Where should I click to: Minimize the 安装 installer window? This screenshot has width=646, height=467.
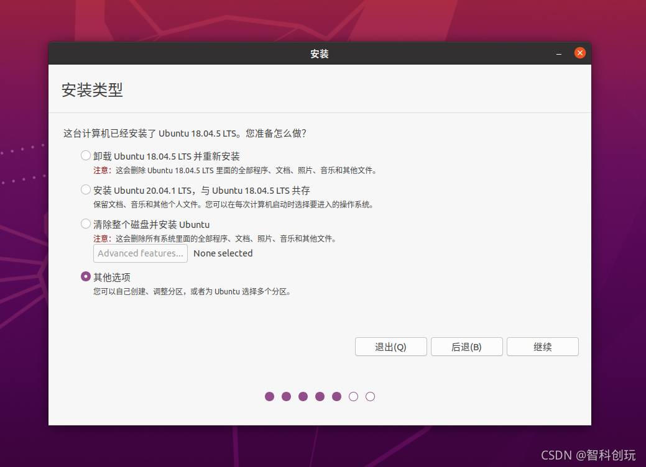[x=559, y=53]
